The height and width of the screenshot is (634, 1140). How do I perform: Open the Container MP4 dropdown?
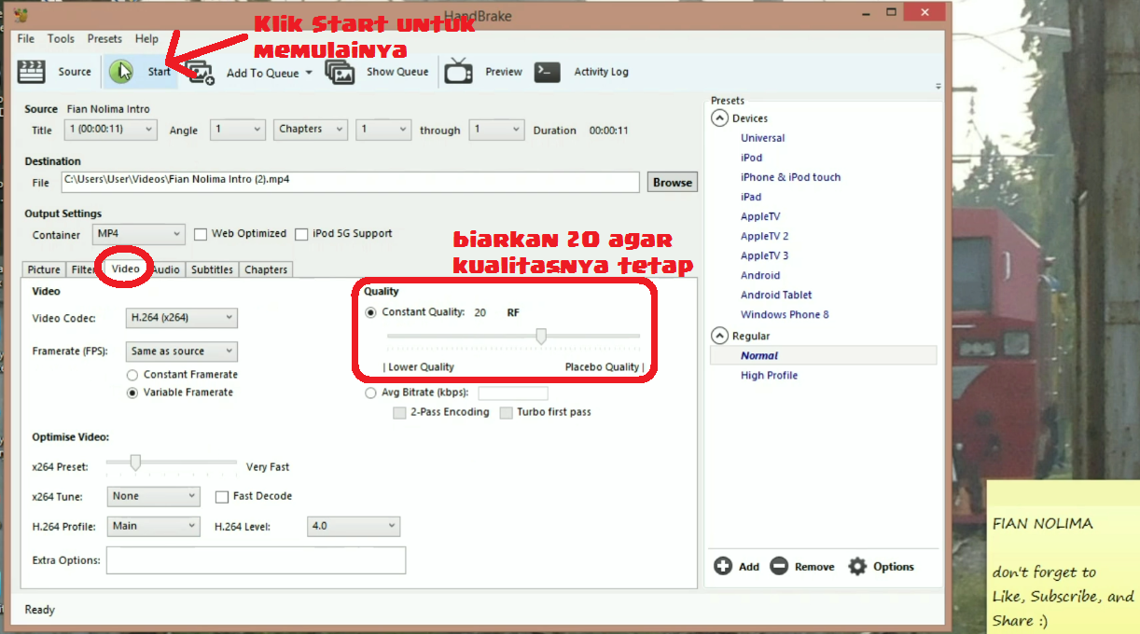[x=138, y=234]
